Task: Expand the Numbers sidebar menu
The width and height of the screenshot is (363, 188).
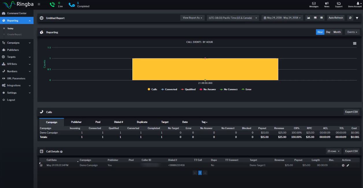Action: point(17,71)
